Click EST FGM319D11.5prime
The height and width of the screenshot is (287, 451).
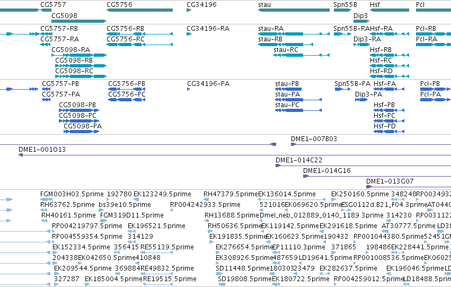tap(132, 215)
